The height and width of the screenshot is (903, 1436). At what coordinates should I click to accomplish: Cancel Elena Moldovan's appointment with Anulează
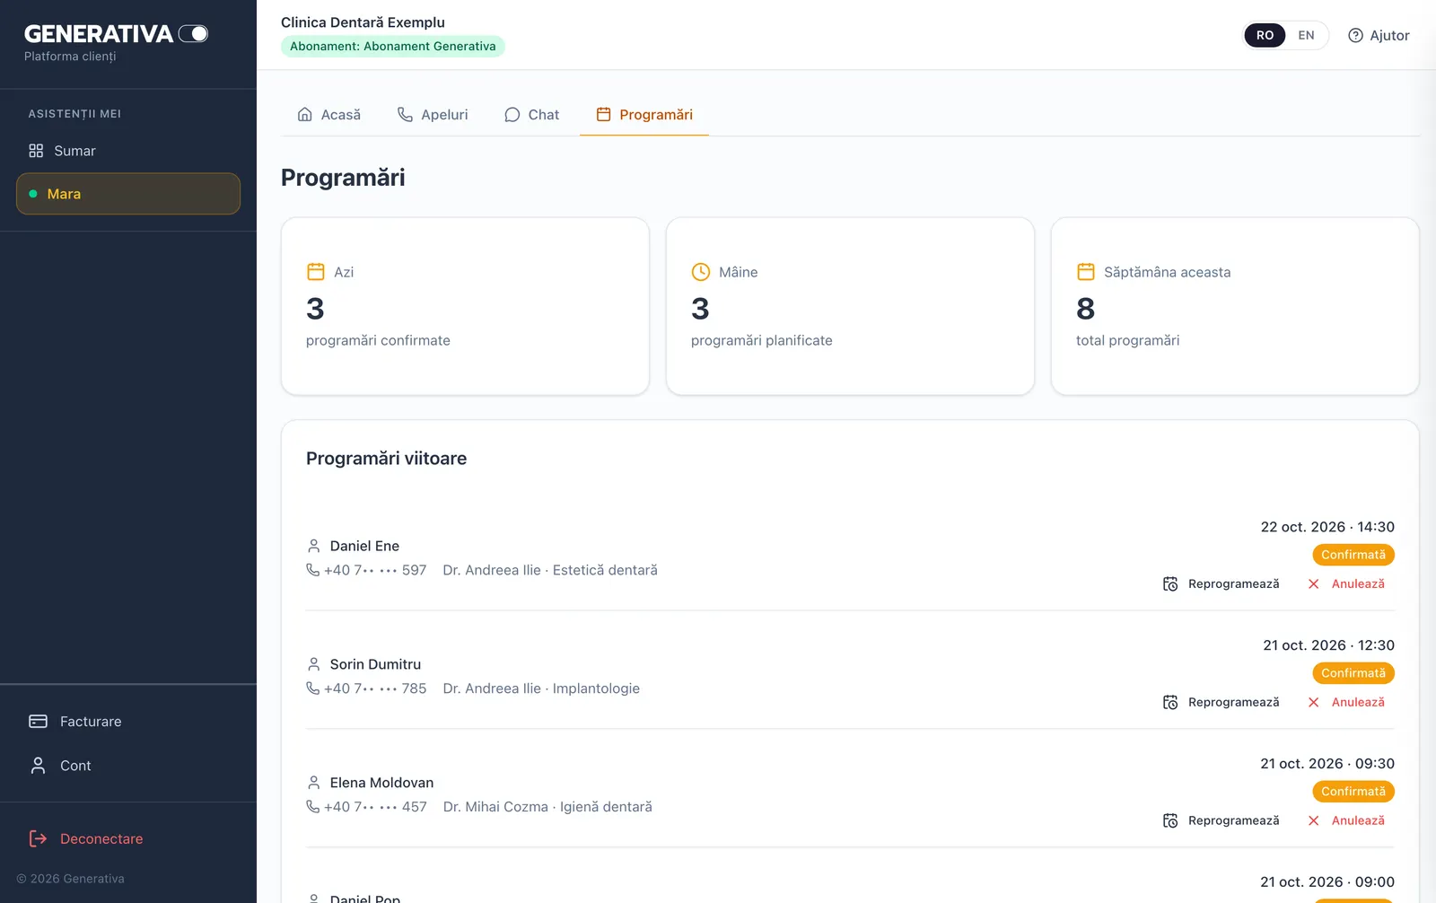[x=1346, y=821]
